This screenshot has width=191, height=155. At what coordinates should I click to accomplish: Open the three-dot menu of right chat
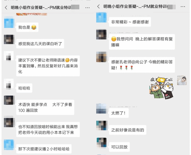183,7
